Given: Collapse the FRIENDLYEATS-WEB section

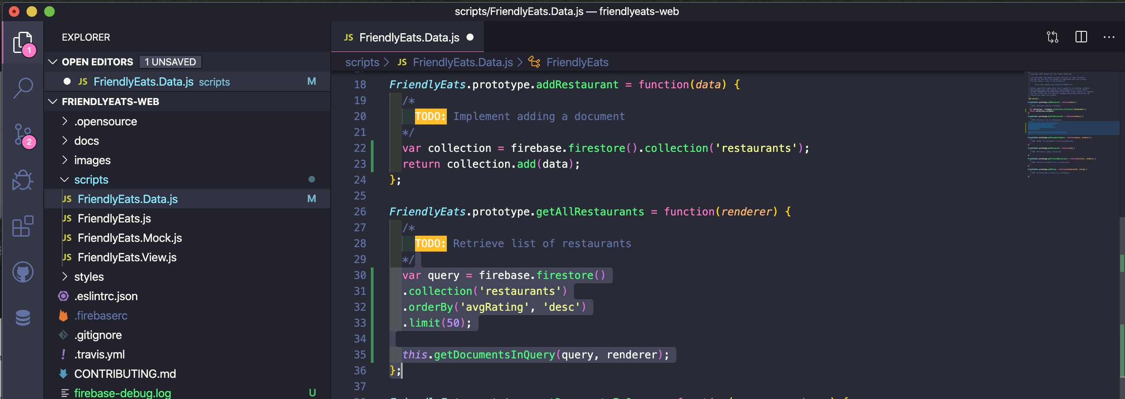Looking at the screenshot, I should (53, 102).
